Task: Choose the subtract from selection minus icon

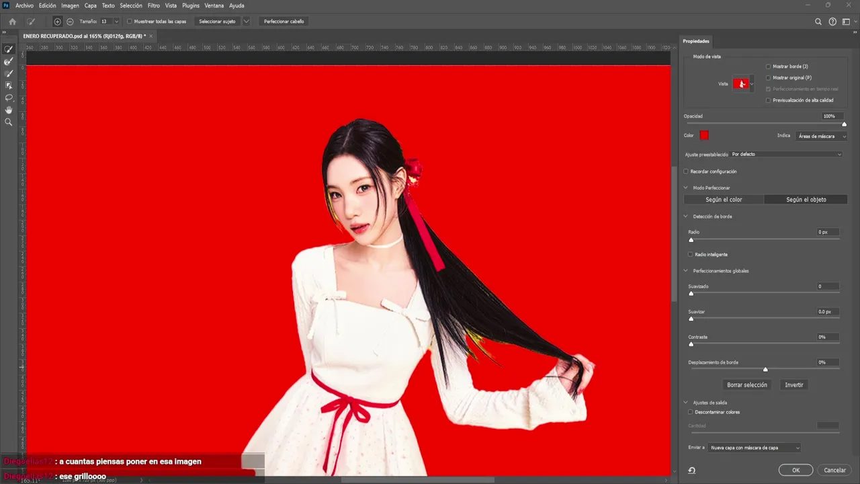Action: click(70, 22)
